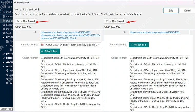Screen dimensions: 195x112
Task: Open the File menu
Action: point(4,7)
